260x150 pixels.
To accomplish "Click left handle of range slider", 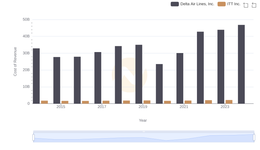I will click(33, 137).
